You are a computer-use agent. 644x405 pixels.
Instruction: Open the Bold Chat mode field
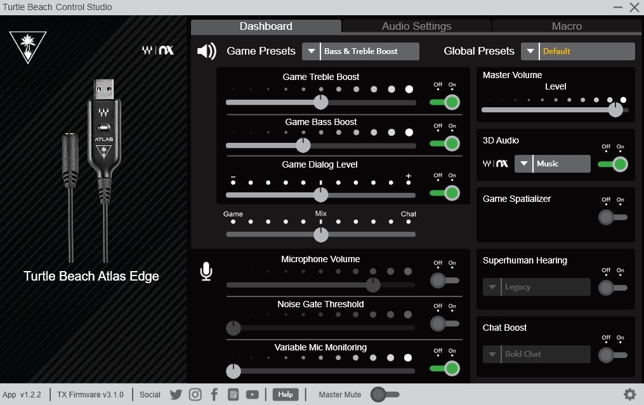(x=546, y=354)
